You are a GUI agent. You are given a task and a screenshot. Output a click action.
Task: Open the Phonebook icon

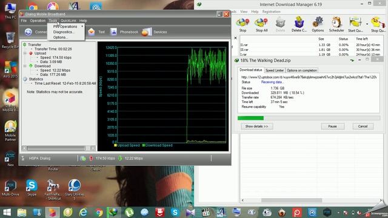pyautogui.click(x=113, y=32)
